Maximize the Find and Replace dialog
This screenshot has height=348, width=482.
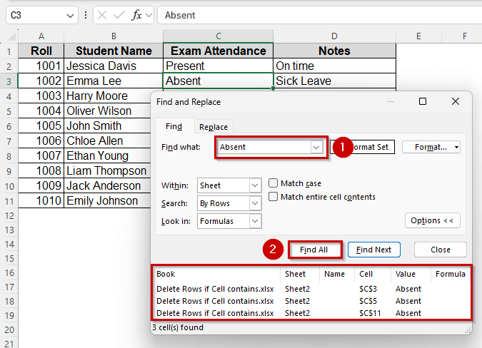(423, 102)
